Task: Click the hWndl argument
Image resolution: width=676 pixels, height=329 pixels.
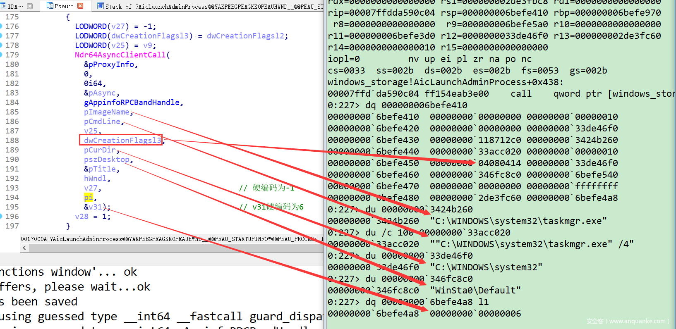Action: coord(95,179)
